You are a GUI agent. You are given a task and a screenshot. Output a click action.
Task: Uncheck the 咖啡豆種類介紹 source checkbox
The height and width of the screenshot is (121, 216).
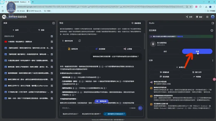pos(52,80)
